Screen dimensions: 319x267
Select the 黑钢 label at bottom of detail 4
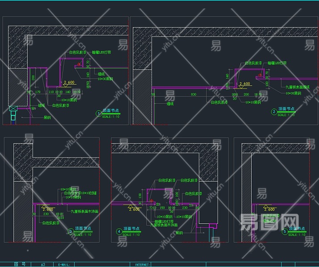[x=179, y=233]
